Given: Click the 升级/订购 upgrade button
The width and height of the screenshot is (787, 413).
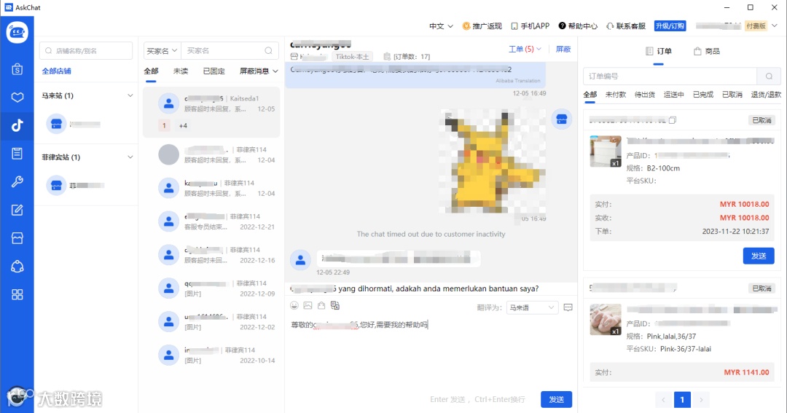Looking at the screenshot, I should point(670,26).
